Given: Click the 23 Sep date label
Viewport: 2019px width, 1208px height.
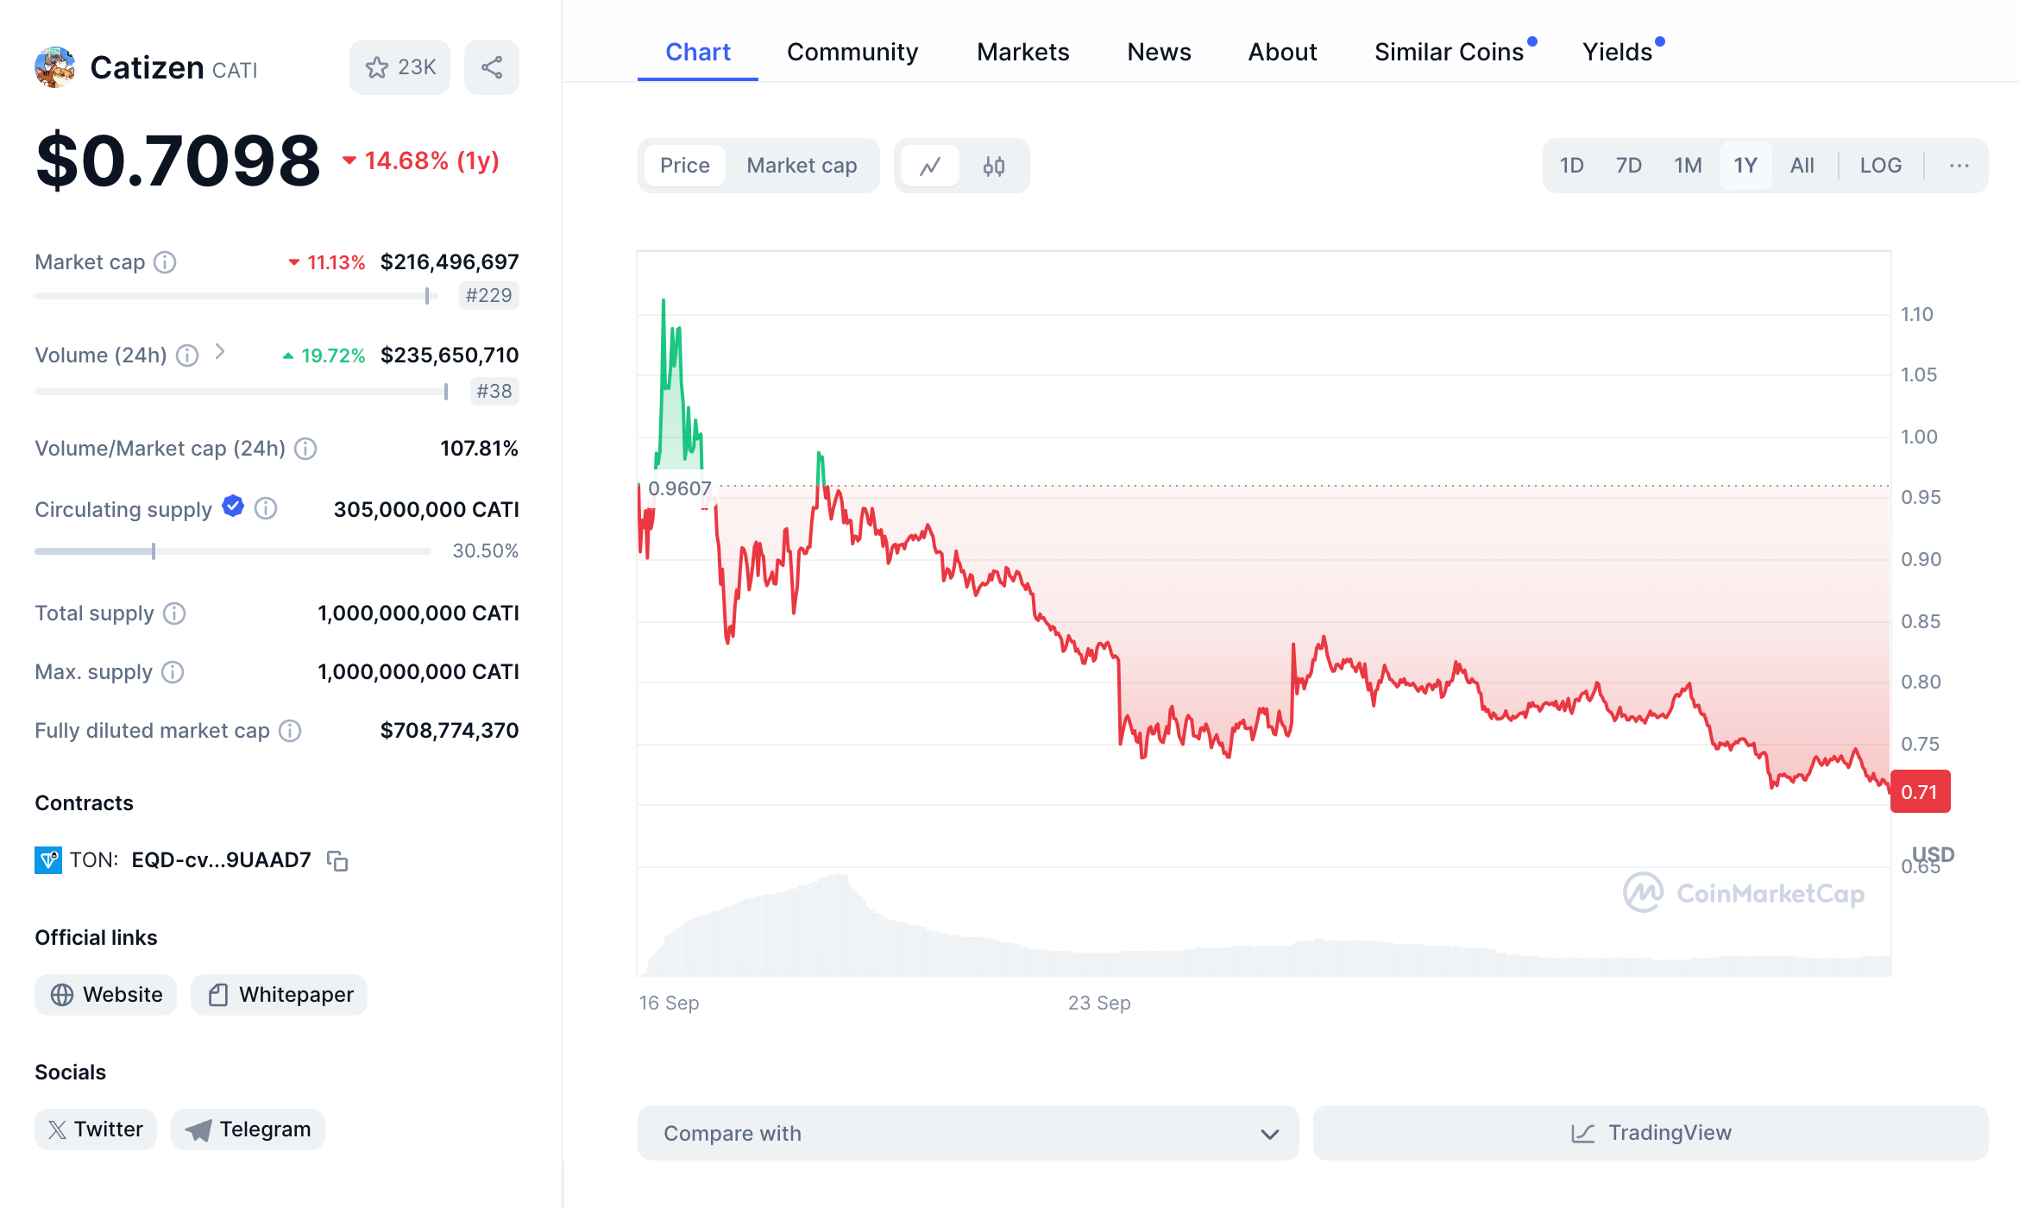Looking at the screenshot, I should click(x=1099, y=1003).
